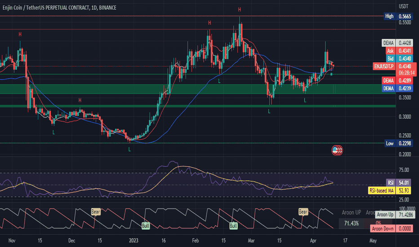
Task: Click the H marker above the 0.5665 peak
Action: (x=240, y=9)
